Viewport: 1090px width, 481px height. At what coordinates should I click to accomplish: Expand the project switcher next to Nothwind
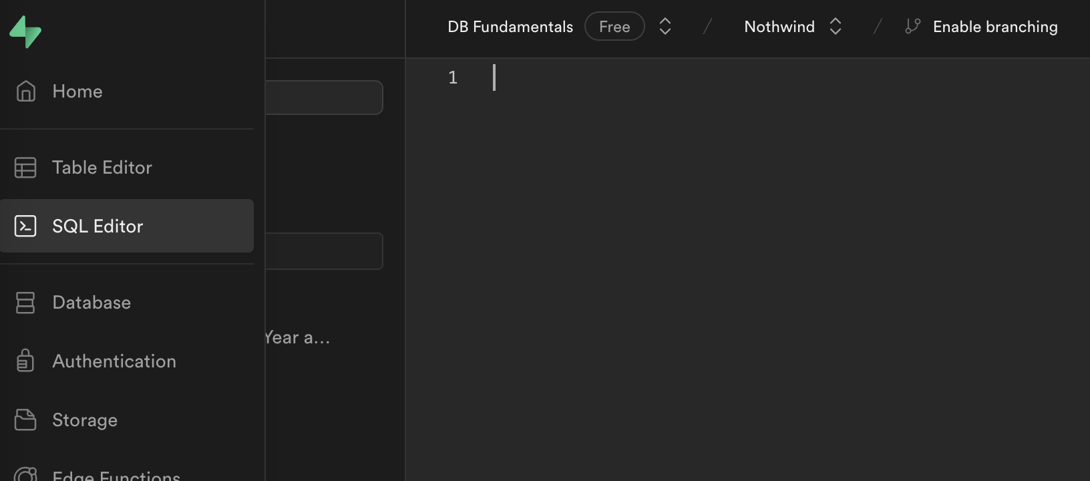(835, 27)
